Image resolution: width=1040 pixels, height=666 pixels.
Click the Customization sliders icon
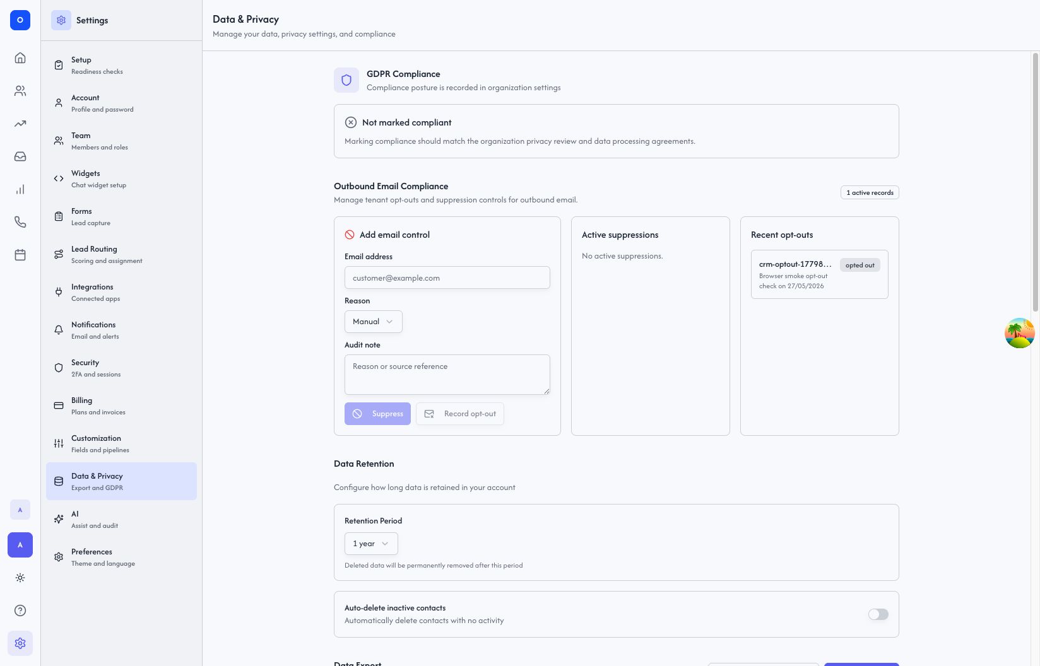(x=59, y=443)
